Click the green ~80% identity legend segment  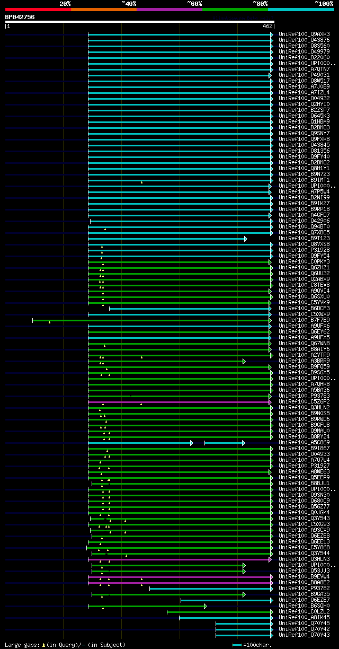(x=235, y=10)
